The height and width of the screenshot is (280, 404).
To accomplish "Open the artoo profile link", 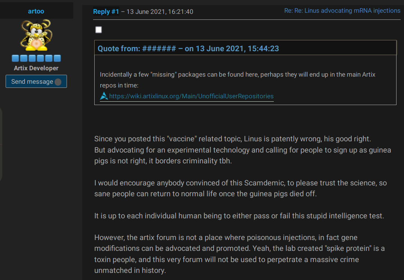I will point(36,11).
